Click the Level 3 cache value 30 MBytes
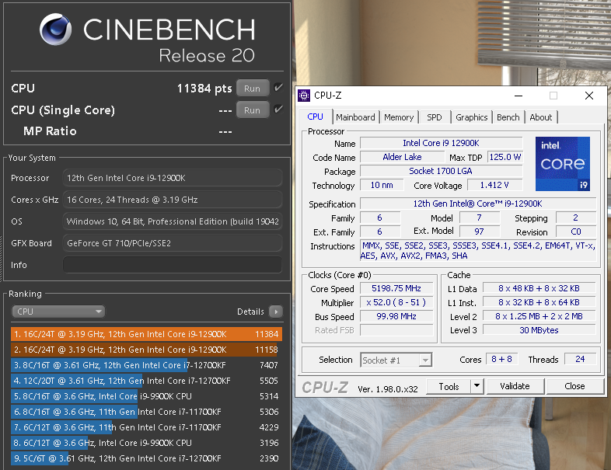Screen dimensions: 611x470 pyautogui.click(x=539, y=330)
